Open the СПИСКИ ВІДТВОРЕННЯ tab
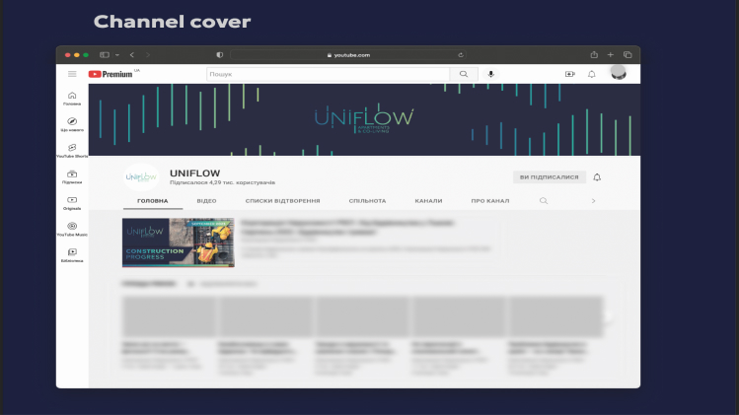The width and height of the screenshot is (739, 415). (x=282, y=201)
